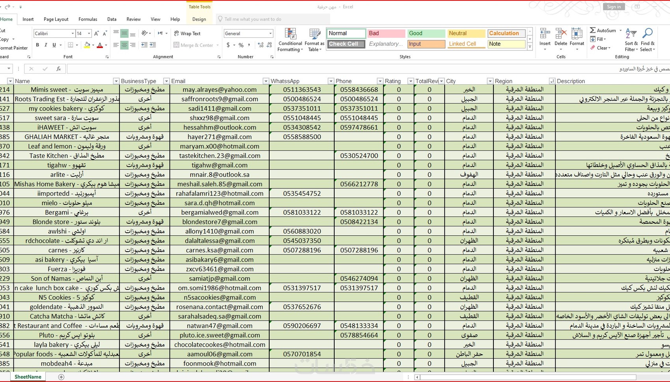Open the font size dropdown
The height and width of the screenshot is (382, 670).
point(89,33)
